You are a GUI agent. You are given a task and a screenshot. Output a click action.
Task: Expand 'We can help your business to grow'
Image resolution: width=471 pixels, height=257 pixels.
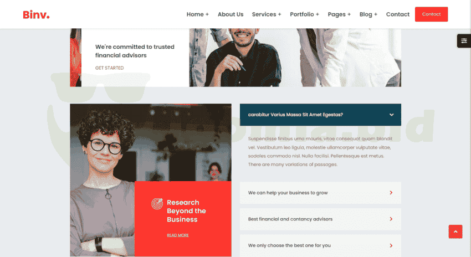pyautogui.click(x=320, y=193)
